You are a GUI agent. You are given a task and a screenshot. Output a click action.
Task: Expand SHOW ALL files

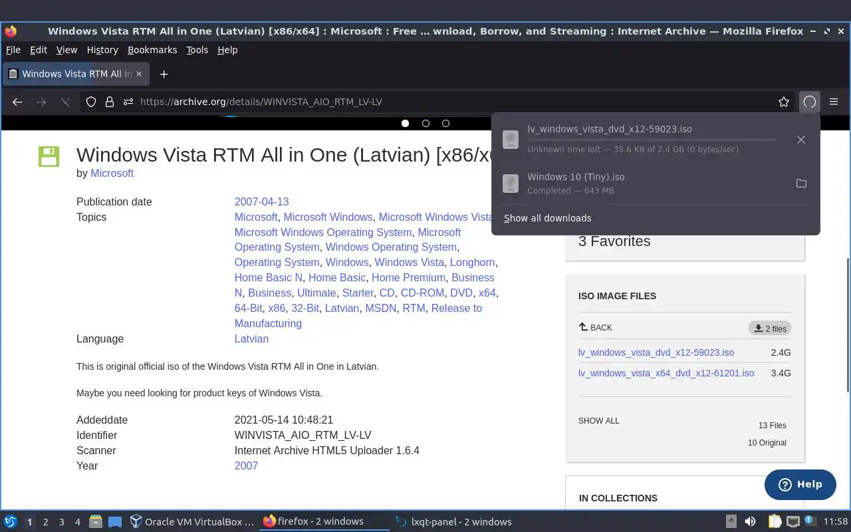click(x=598, y=421)
